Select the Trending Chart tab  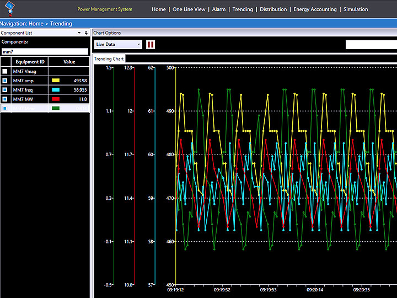coord(109,58)
